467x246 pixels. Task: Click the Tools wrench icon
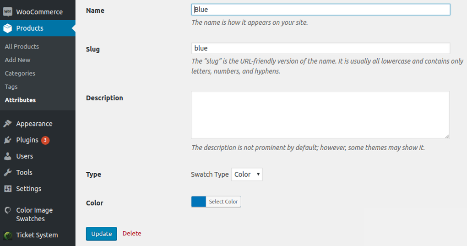(8, 173)
